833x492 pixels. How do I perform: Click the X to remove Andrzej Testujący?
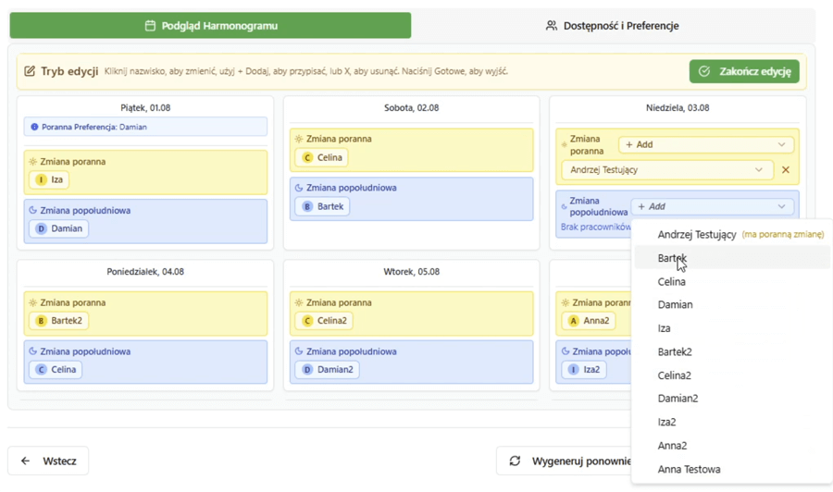pos(786,170)
